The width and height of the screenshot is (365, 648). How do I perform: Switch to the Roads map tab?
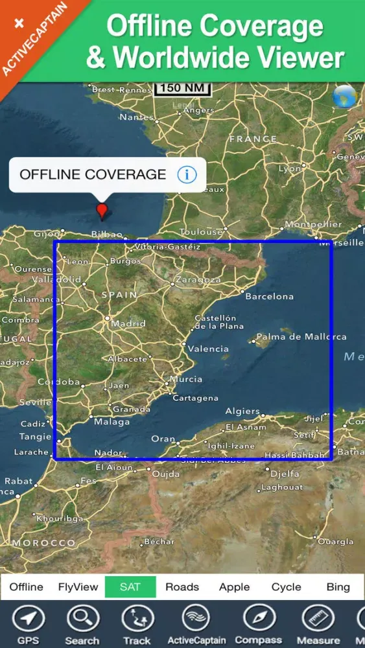point(182,587)
